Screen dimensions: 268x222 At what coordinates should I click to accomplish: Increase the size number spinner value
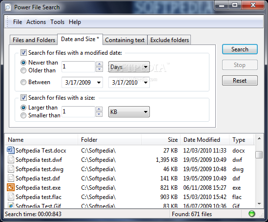pos(99,109)
